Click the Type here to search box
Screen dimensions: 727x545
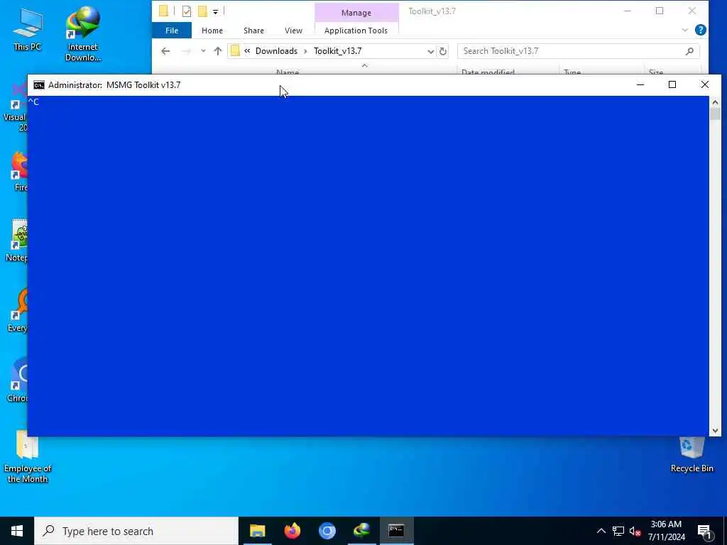(136, 531)
